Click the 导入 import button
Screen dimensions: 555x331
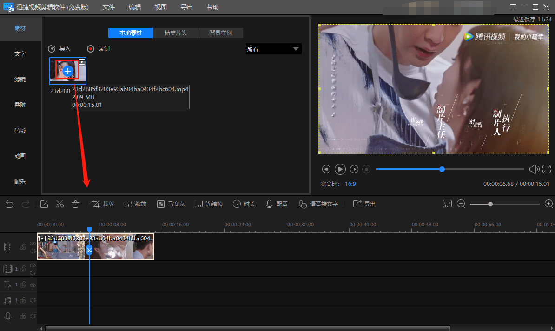coord(59,48)
